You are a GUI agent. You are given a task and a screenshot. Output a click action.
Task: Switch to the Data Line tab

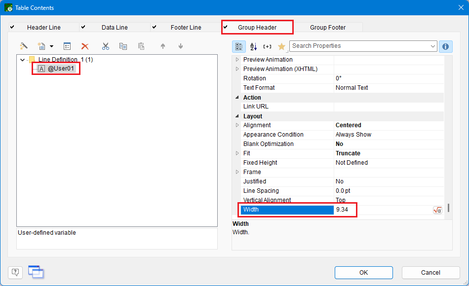click(115, 28)
